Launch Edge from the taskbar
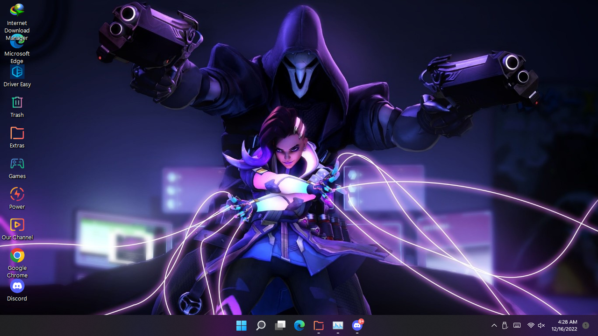Viewport: 598px width, 336px height. click(x=299, y=326)
